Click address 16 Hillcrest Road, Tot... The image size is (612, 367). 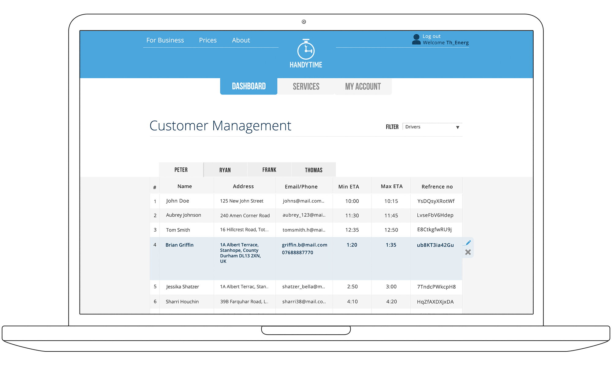click(x=244, y=230)
